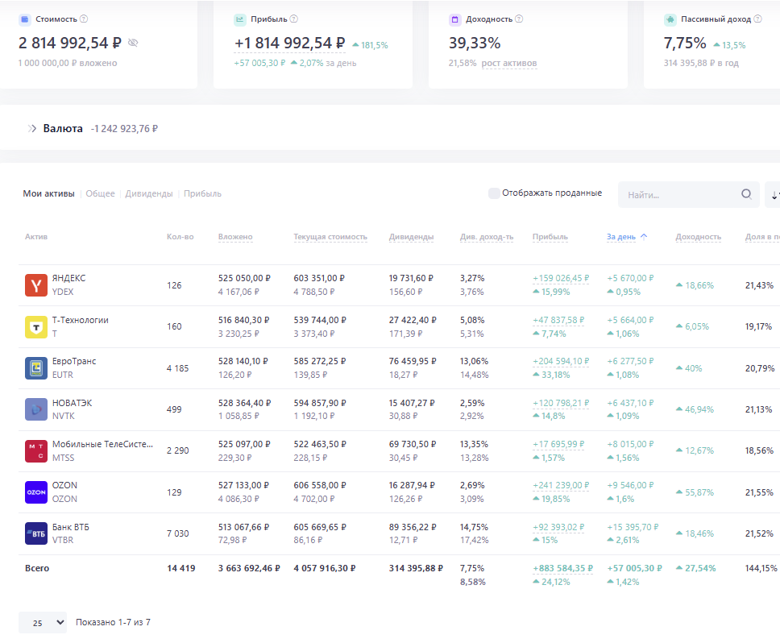The width and height of the screenshot is (780, 639).
Task: Switch to the Прибыль tab
Action: click(x=202, y=193)
